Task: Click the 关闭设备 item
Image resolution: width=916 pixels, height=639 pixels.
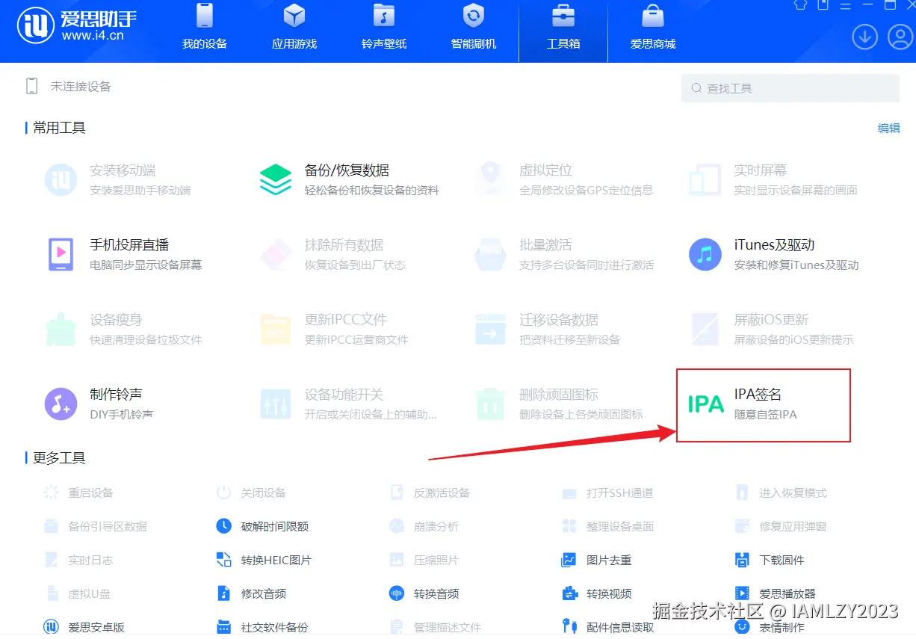Action: coord(251,493)
